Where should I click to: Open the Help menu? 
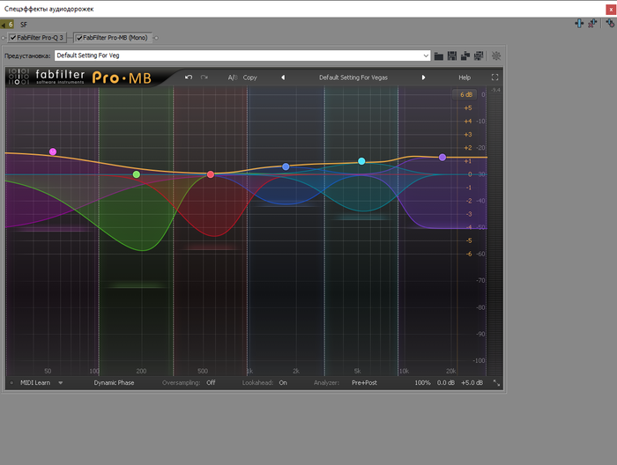pyautogui.click(x=464, y=77)
